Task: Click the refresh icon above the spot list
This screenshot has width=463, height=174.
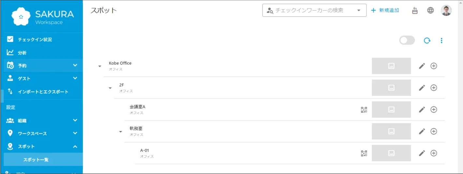Action: (x=427, y=40)
